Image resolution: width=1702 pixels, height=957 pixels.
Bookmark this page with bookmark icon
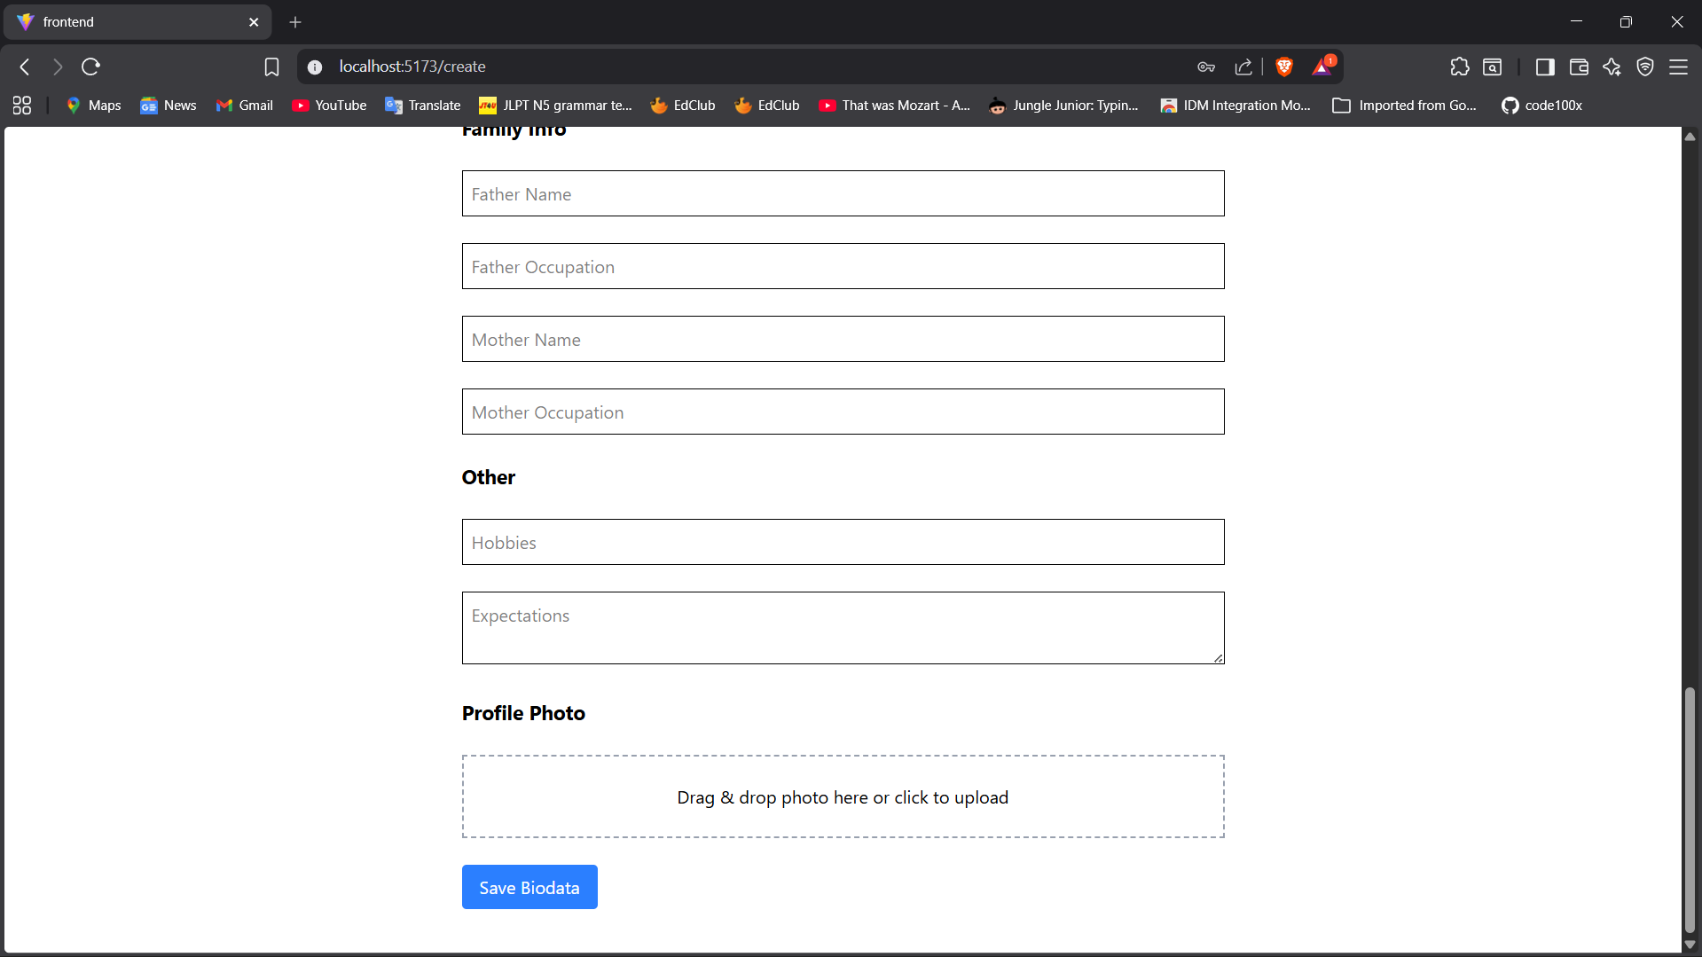pyautogui.click(x=271, y=67)
